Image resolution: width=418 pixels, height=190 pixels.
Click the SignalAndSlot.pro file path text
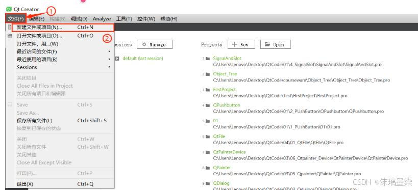pos(297,65)
